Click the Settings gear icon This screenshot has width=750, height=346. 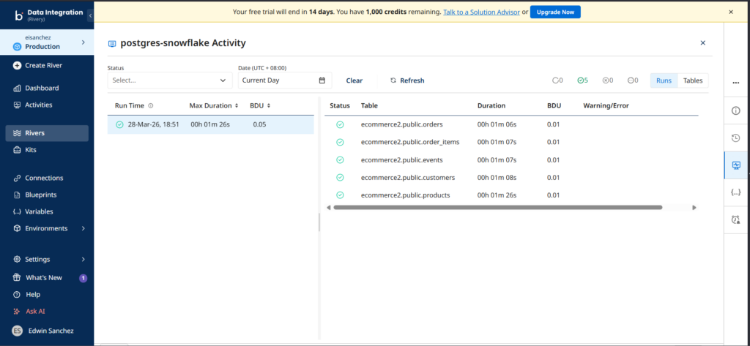click(x=18, y=259)
